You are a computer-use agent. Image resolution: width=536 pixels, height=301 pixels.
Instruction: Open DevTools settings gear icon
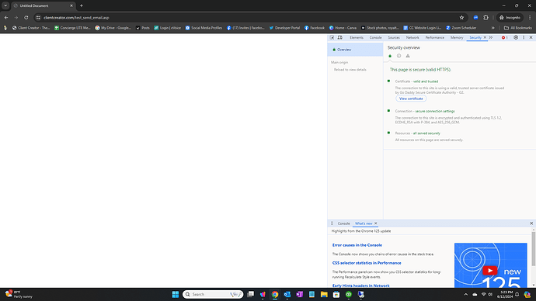[x=516, y=37]
